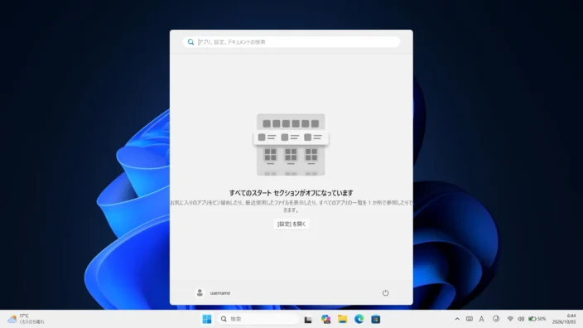Switch IME input mode A indicator
Image resolution: width=583 pixels, height=328 pixels.
481,319
